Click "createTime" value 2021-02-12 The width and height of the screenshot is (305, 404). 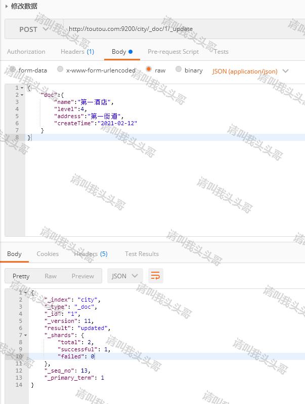click(x=117, y=123)
